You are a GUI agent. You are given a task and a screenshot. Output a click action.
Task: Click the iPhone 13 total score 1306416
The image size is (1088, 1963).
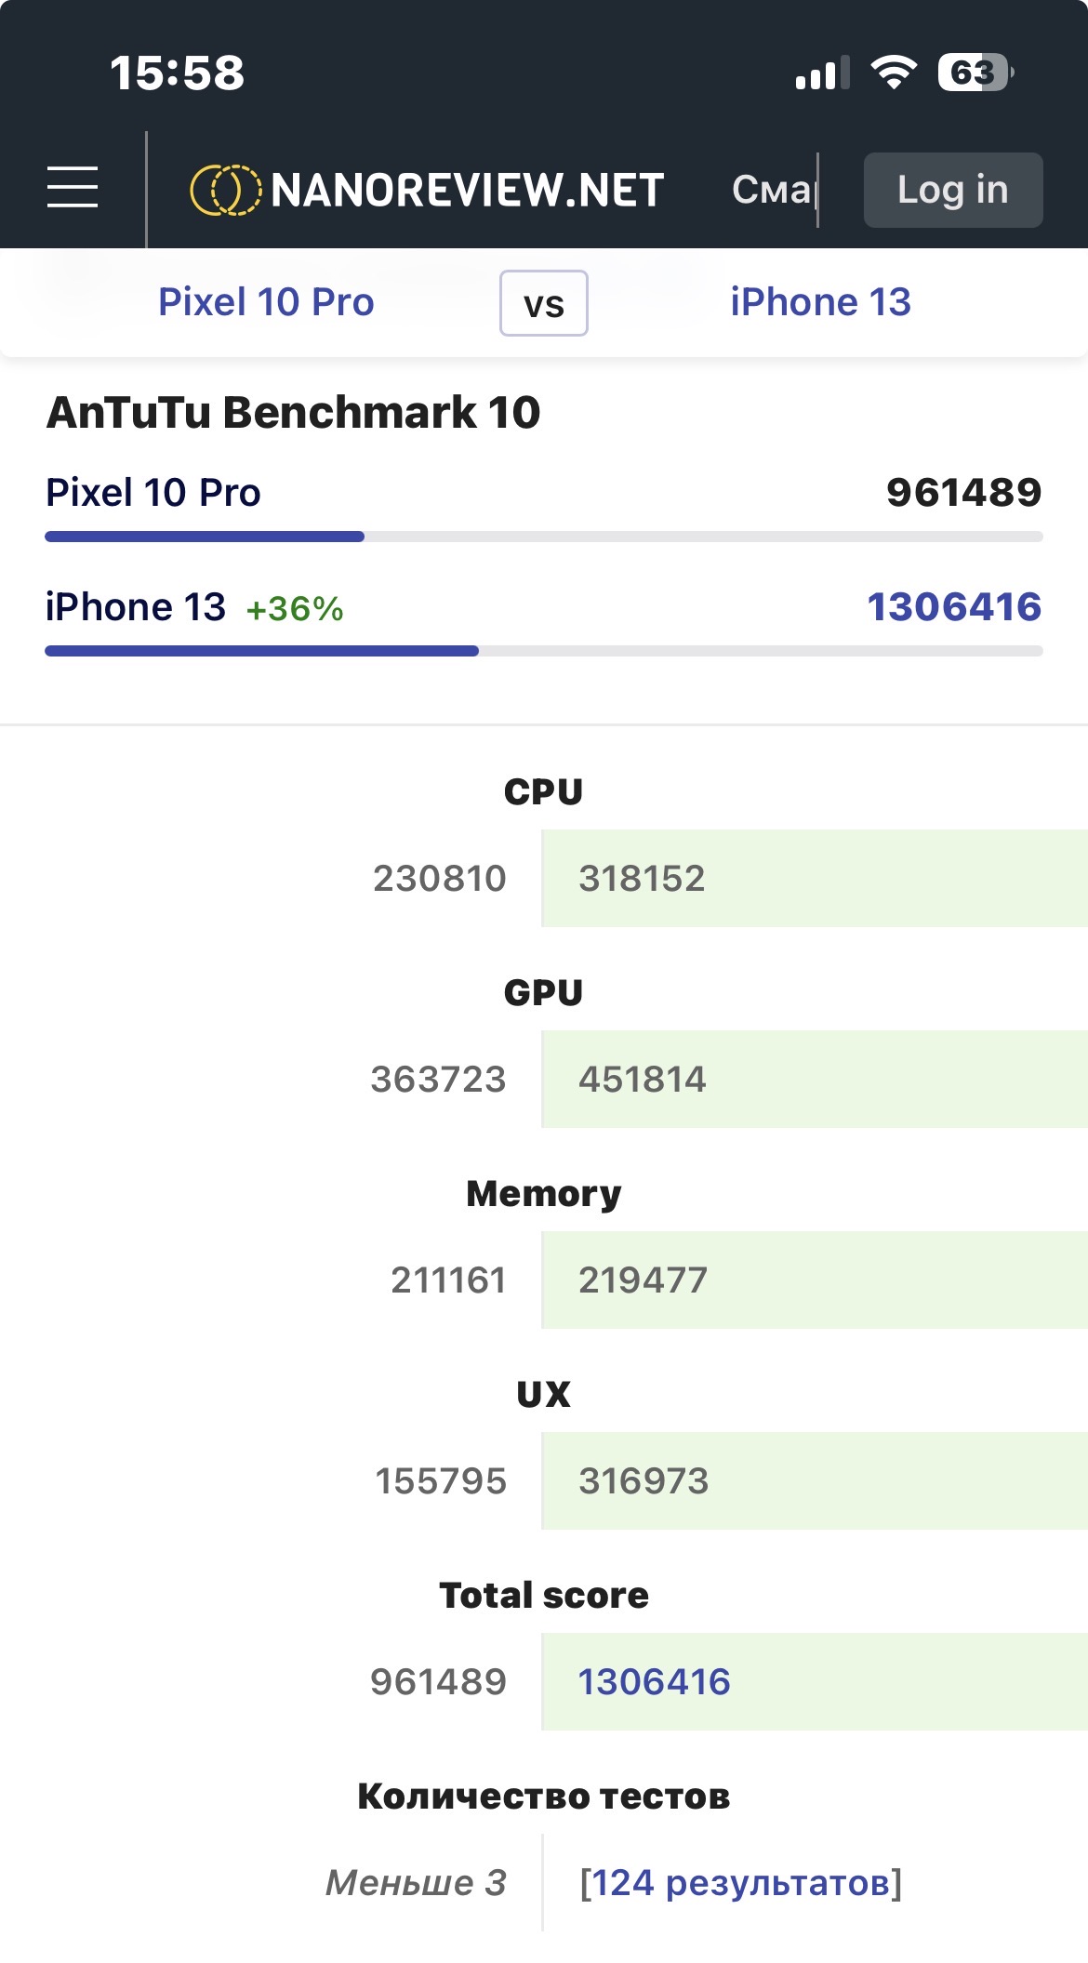[654, 1682]
